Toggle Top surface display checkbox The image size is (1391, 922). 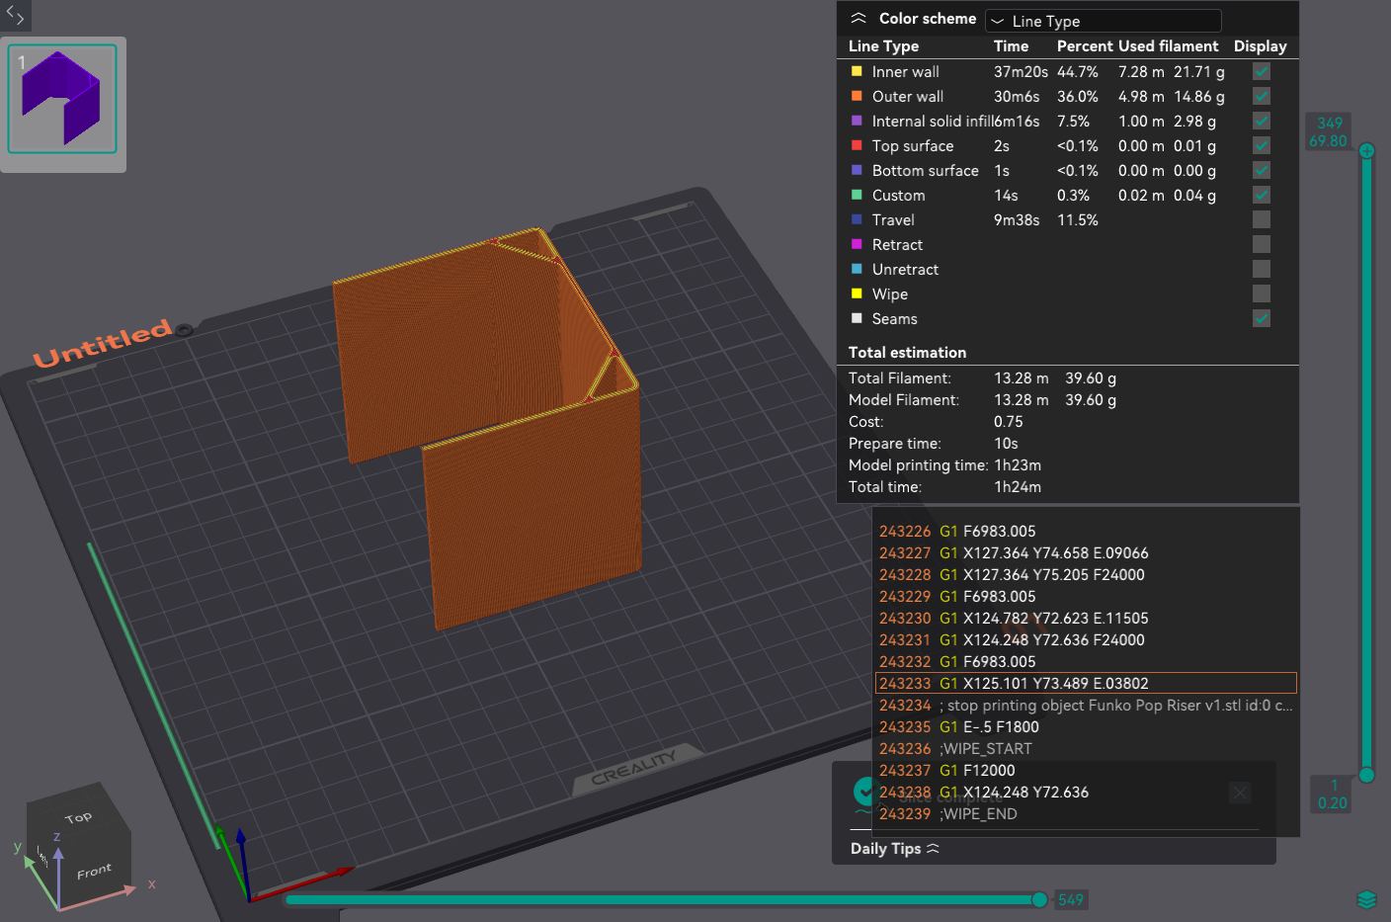1262,145
